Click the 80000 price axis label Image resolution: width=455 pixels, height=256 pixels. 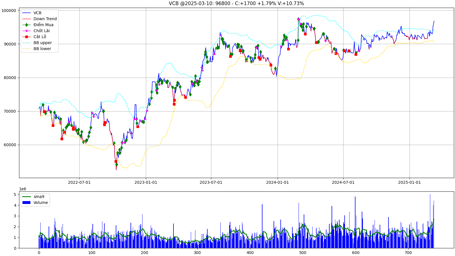coord(10,78)
